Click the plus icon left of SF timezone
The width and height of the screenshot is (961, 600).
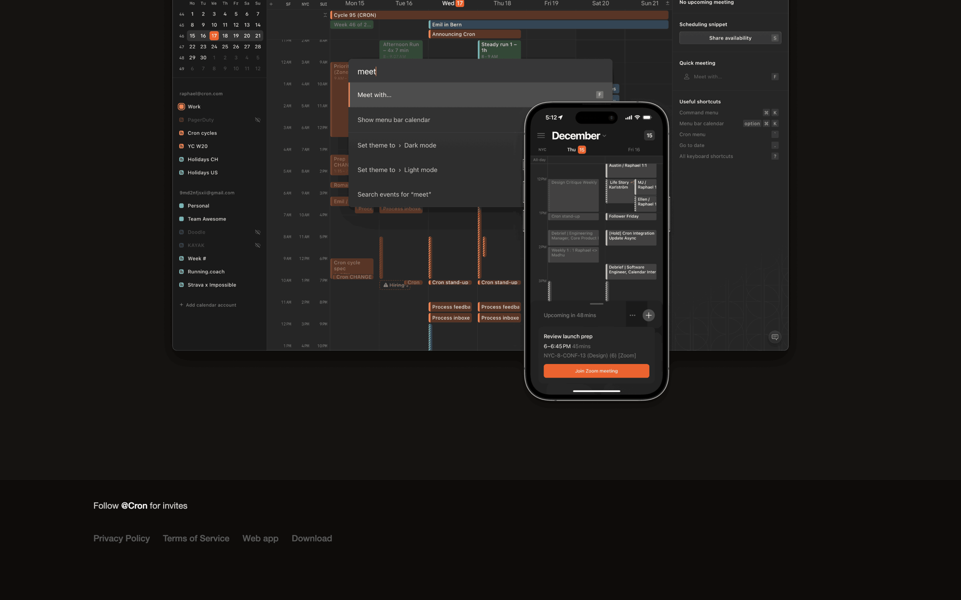(271, 4)
